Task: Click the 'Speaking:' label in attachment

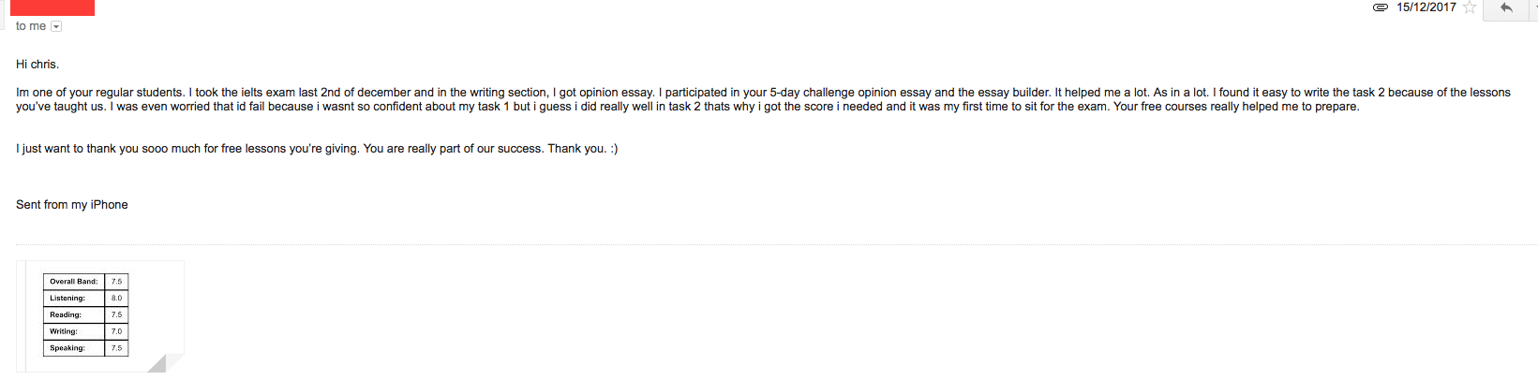Action: point(67,348)
